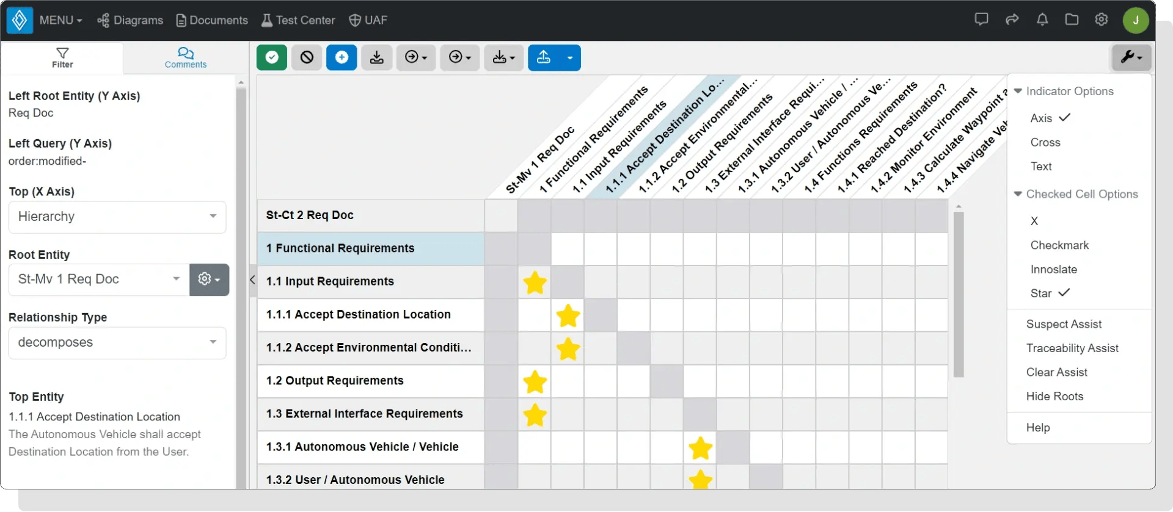Click the blue export upload button

pos(544,57)
